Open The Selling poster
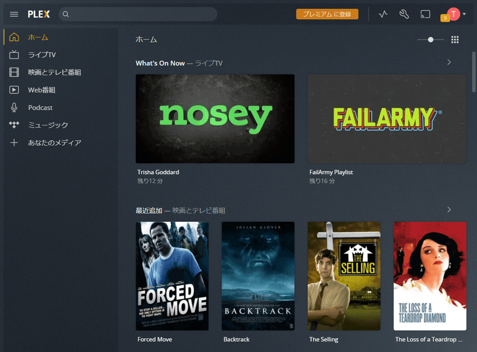 click(x=344, y=276)
